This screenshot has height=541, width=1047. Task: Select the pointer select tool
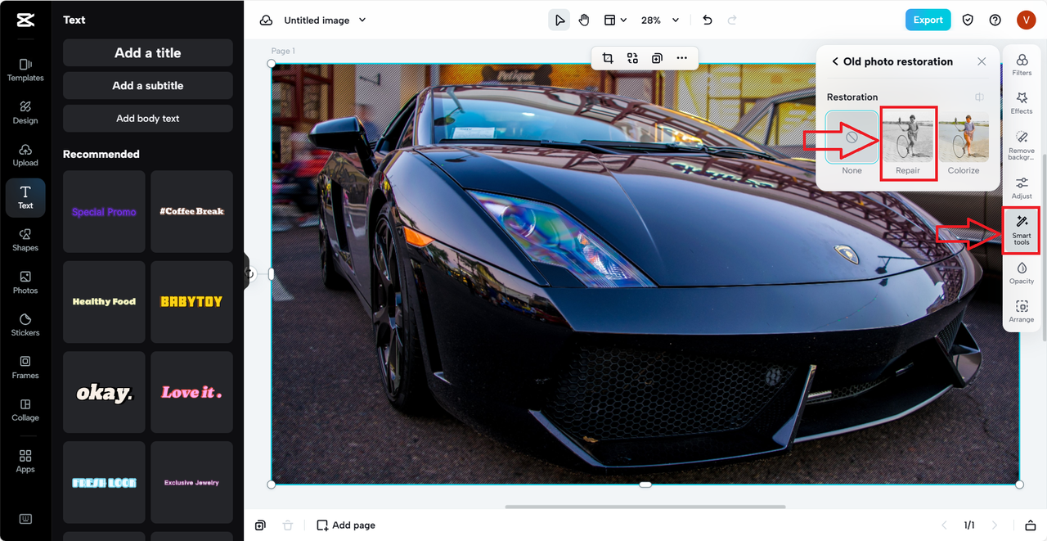[x=559, y=20]
